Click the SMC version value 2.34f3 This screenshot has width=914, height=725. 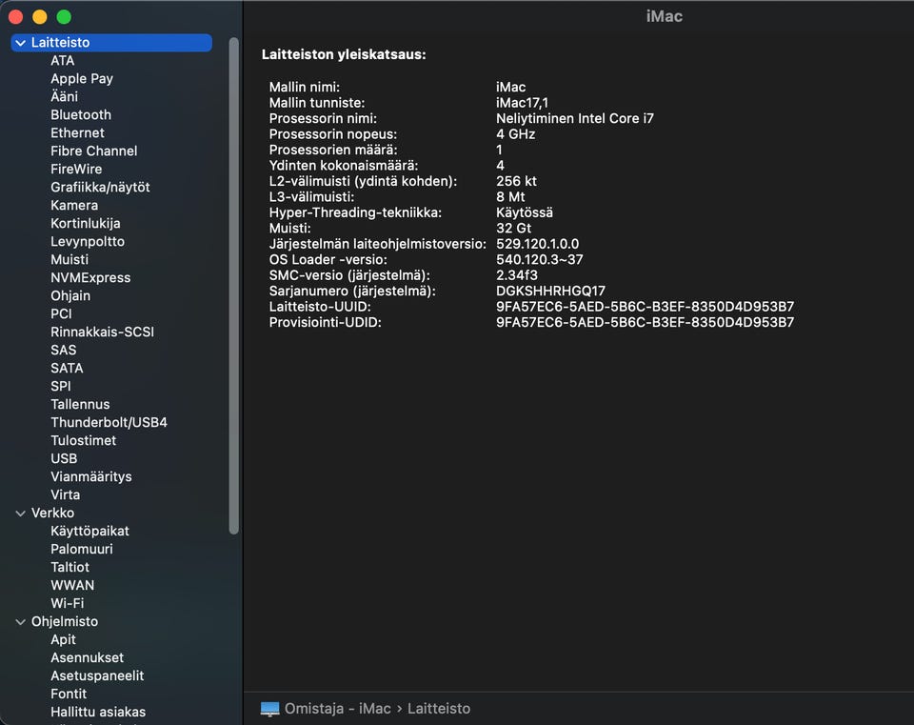[x=516, y=275]
